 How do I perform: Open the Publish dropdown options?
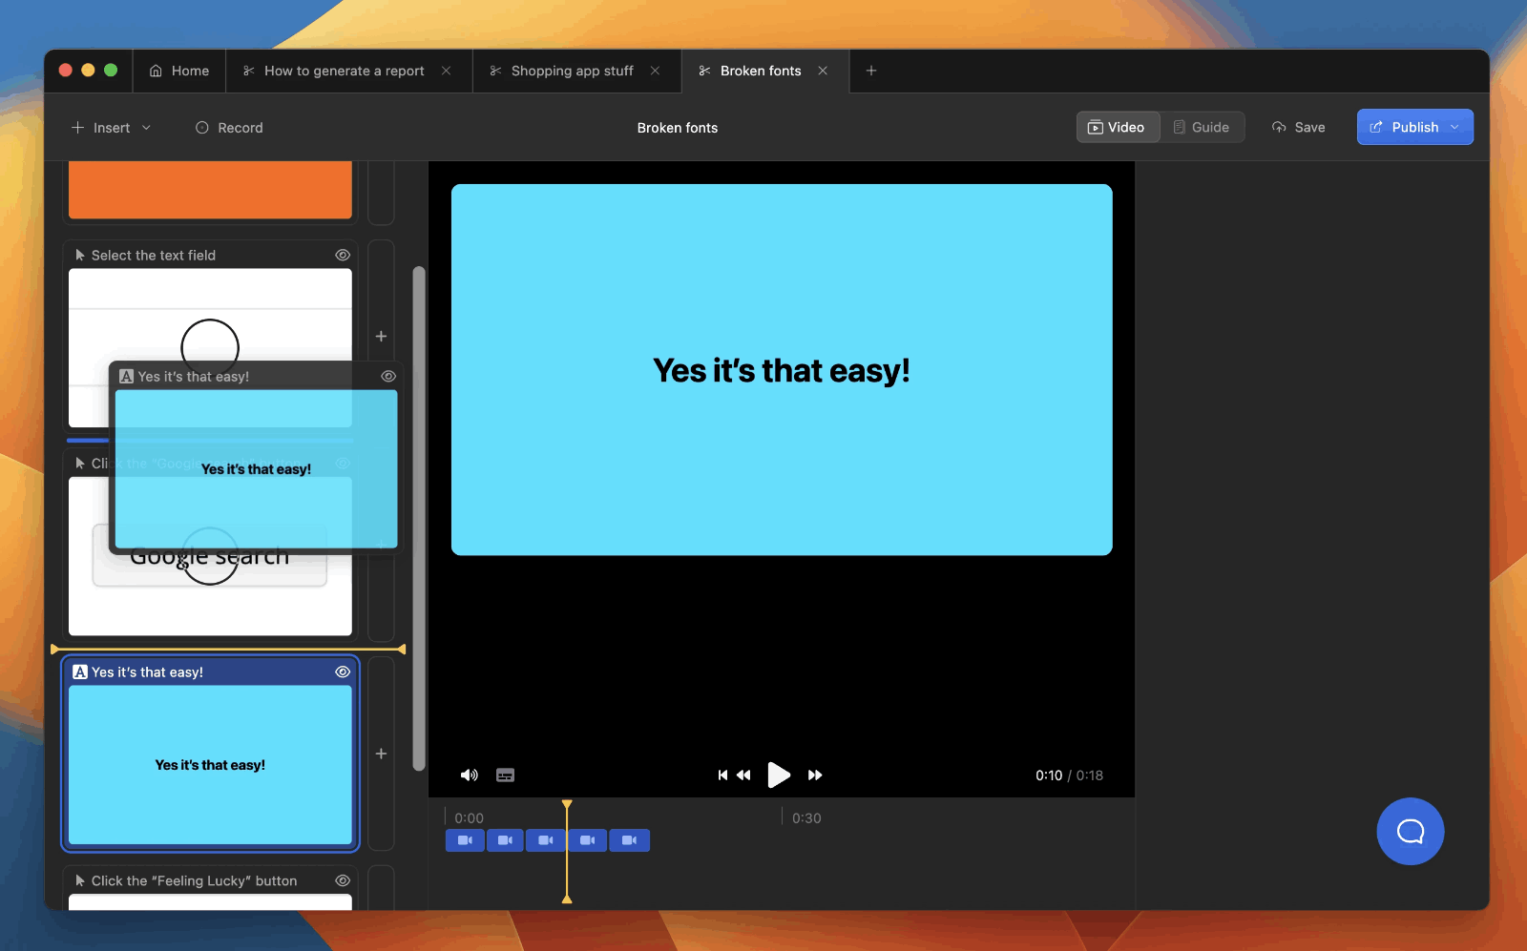[1454, 127]
